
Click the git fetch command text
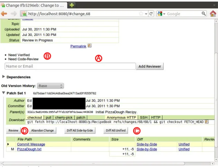tap(115, 122)
